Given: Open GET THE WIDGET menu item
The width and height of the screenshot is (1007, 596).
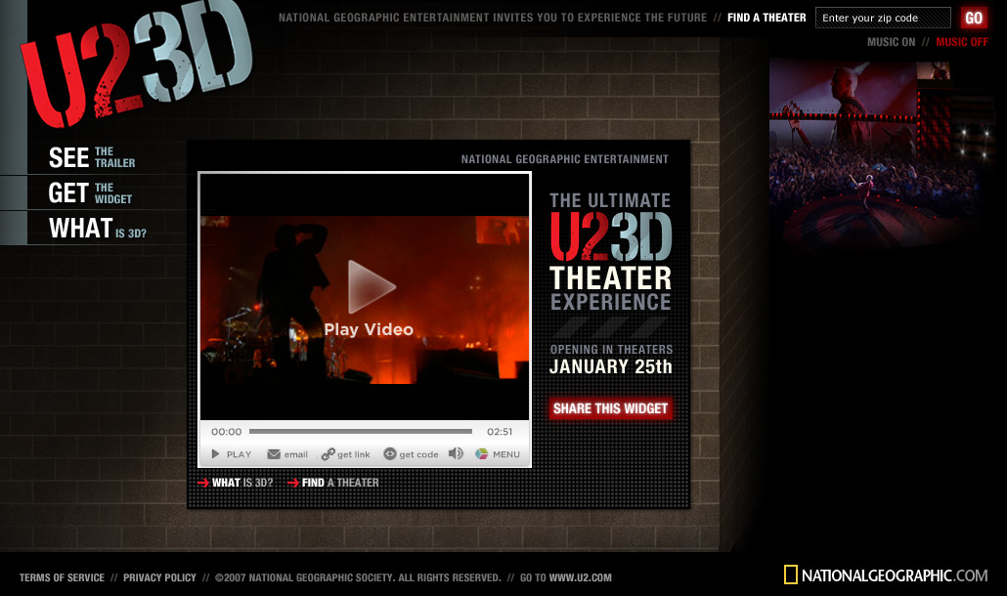Looking at the screenshot, I should [90, 192].
